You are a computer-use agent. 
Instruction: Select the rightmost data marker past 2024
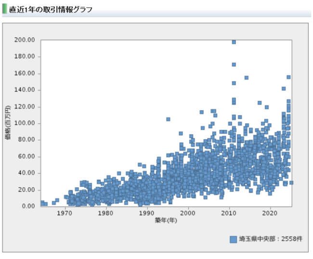[291, 182]
